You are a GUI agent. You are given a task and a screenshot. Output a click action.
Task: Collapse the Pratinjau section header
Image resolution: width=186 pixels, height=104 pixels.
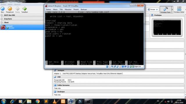point(167,15)
